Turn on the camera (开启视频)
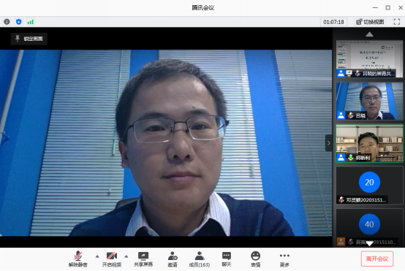The height and width of the screenshot is (271, 405). coord(112,259)
